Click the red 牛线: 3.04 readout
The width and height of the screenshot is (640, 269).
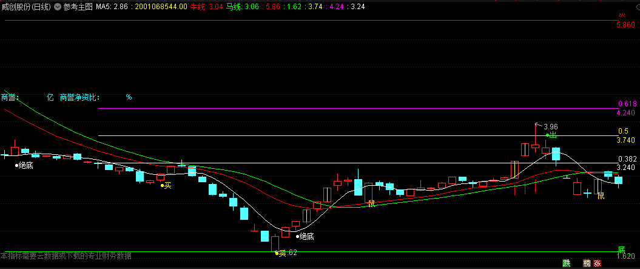pyautogui.click(x=207, y=7)
